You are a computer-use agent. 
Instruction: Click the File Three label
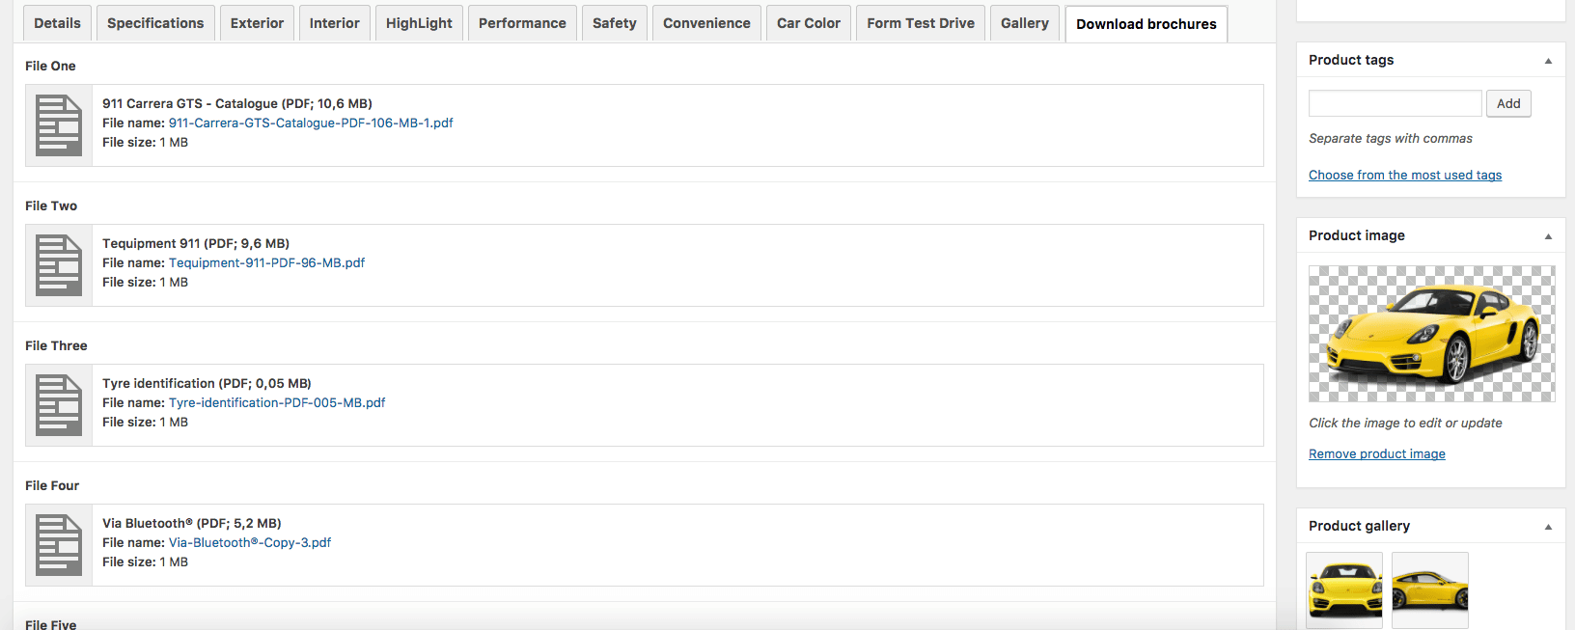click(x=56, y=346)
